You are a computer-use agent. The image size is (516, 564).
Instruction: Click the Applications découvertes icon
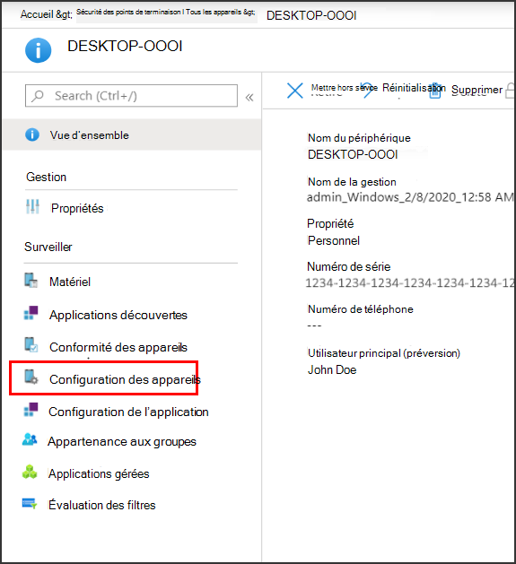pyautogui.click(x=31, y=313)
